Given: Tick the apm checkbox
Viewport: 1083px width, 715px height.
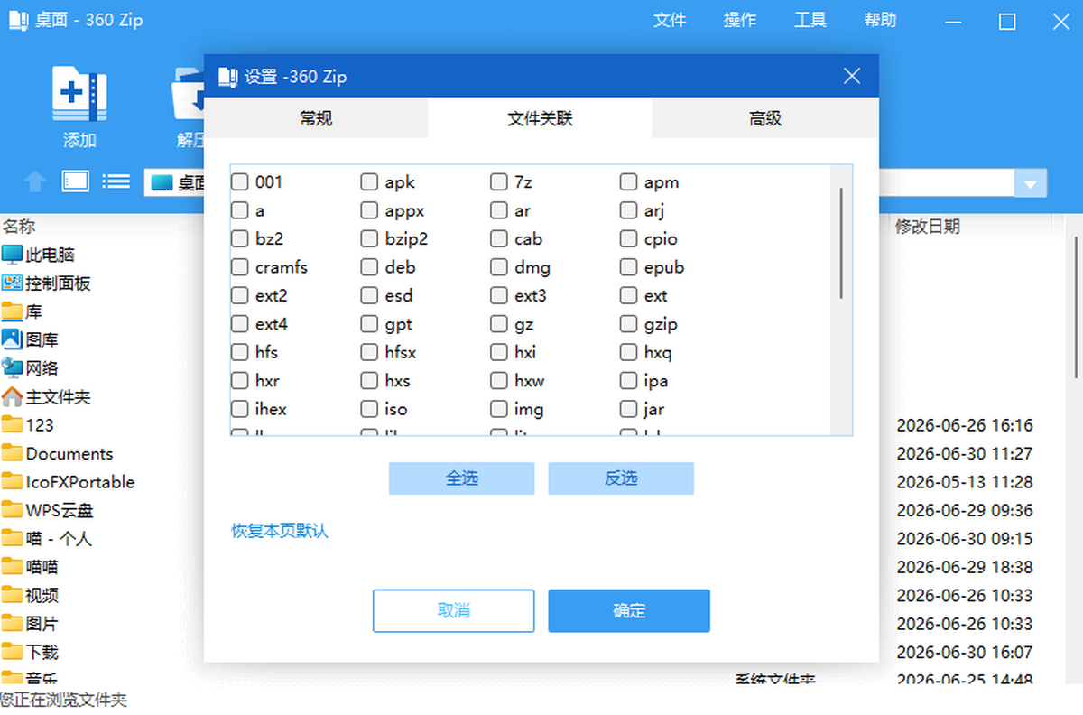Looking at the screenshot, I should tap(629, 182).
